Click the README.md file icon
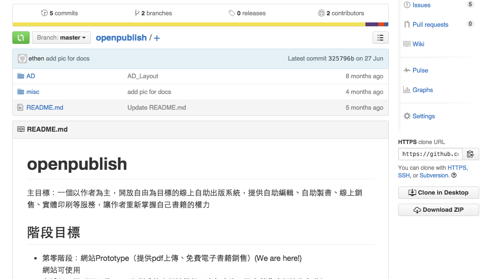 [20, 107]
